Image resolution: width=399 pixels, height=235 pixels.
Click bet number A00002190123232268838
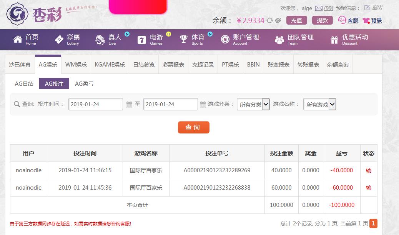click(217, 188)
